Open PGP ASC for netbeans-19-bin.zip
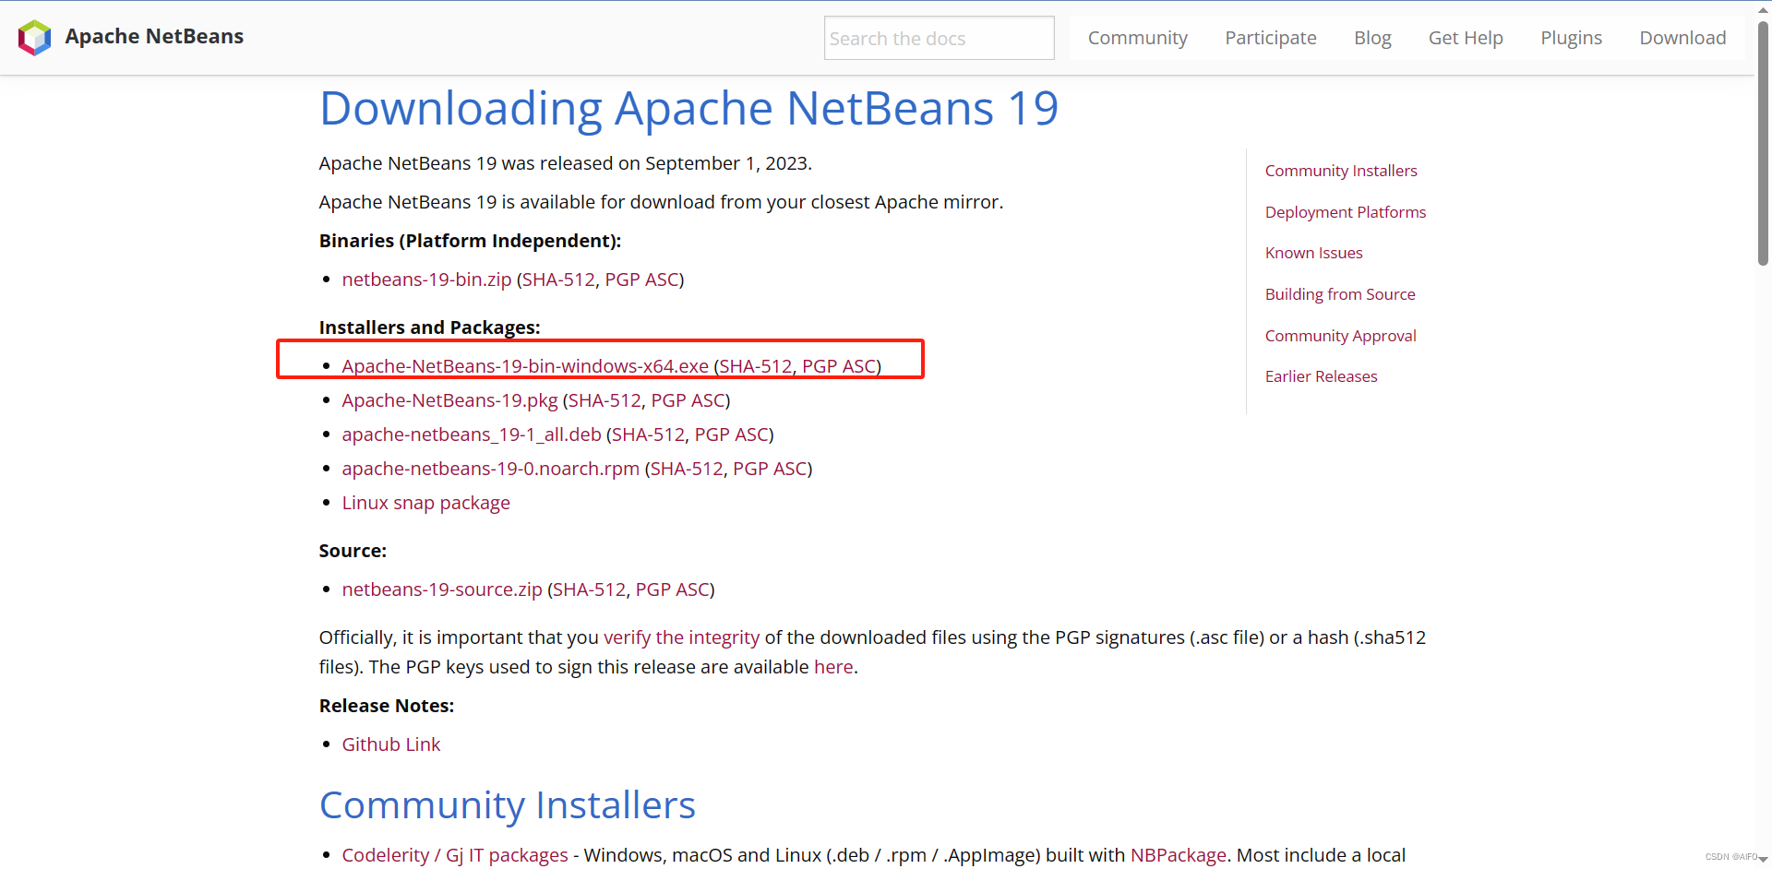The width and height of the screenshot is (1772, 869). (641, 280)
